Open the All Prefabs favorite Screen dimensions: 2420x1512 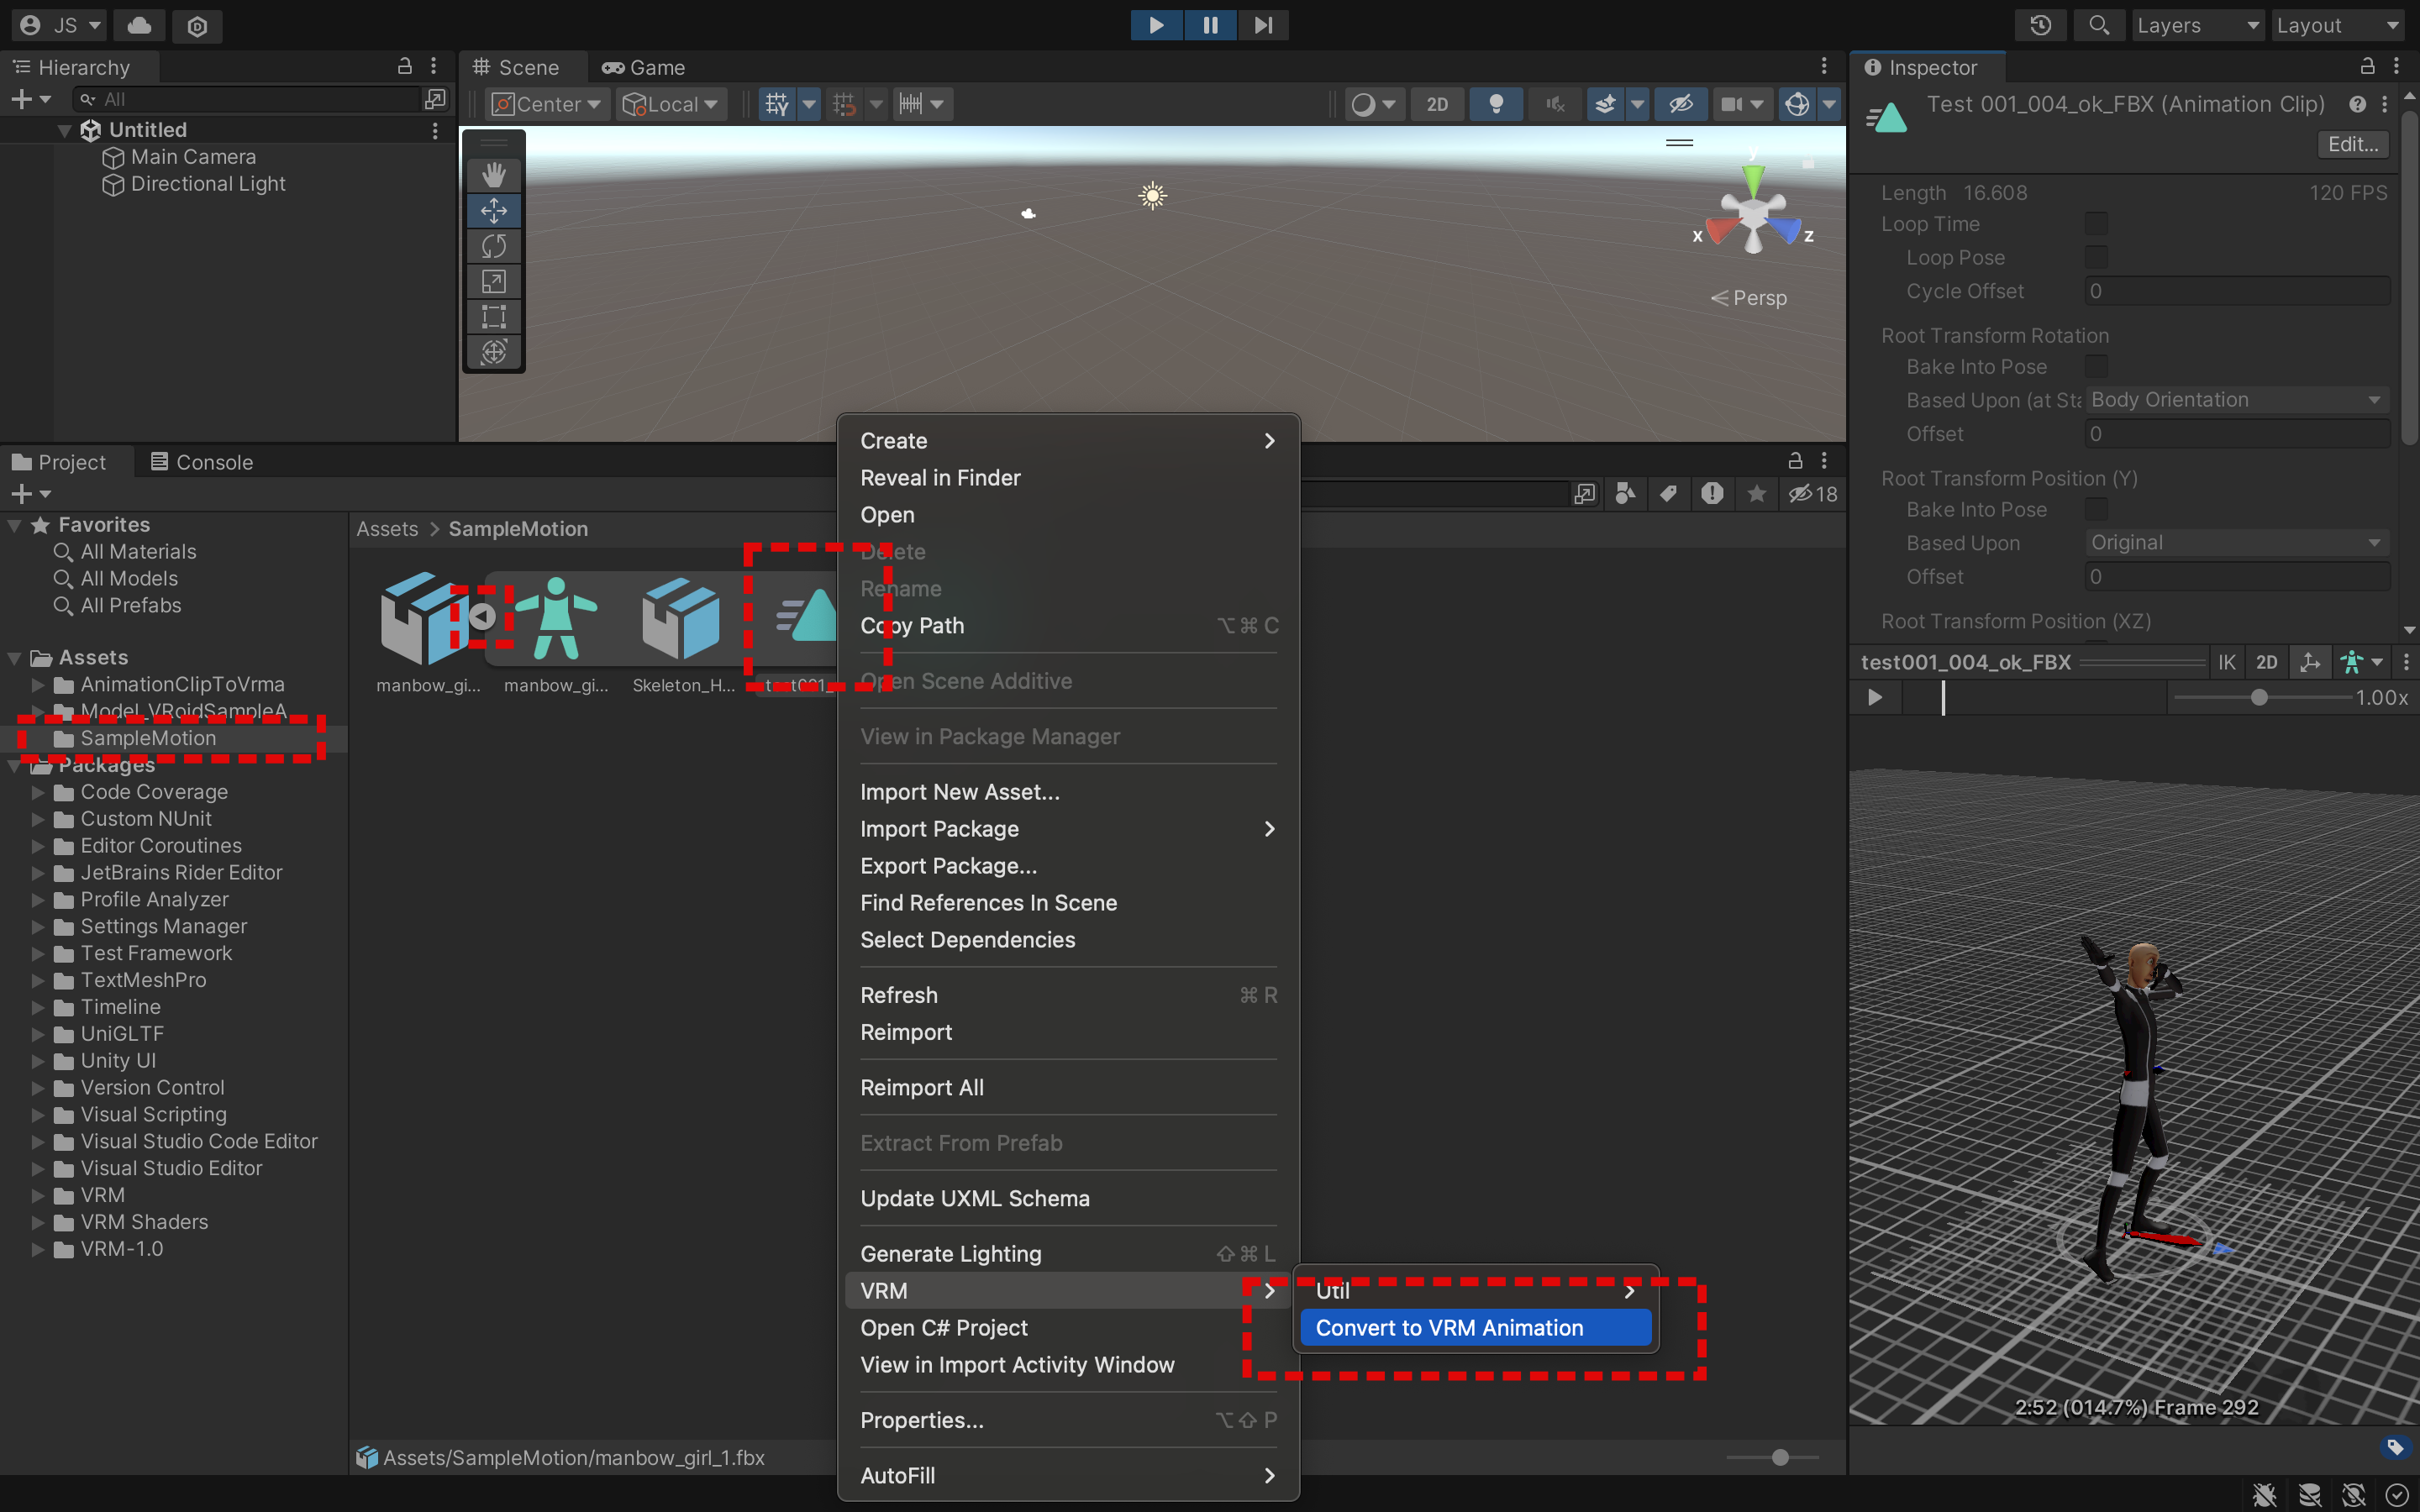tap(130, 606)
